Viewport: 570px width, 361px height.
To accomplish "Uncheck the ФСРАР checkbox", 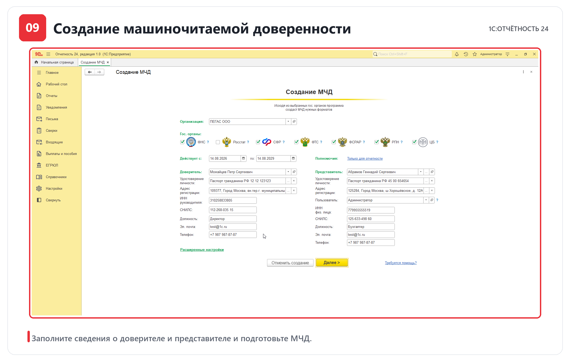I will 334,142.
